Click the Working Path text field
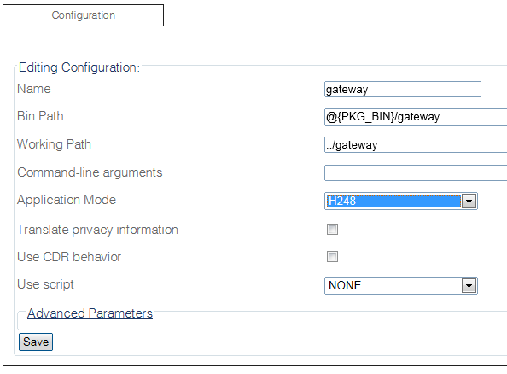Image resolution: width=507 pixels, height=374 pixels. pyautogui.click(x=416, y=144)
